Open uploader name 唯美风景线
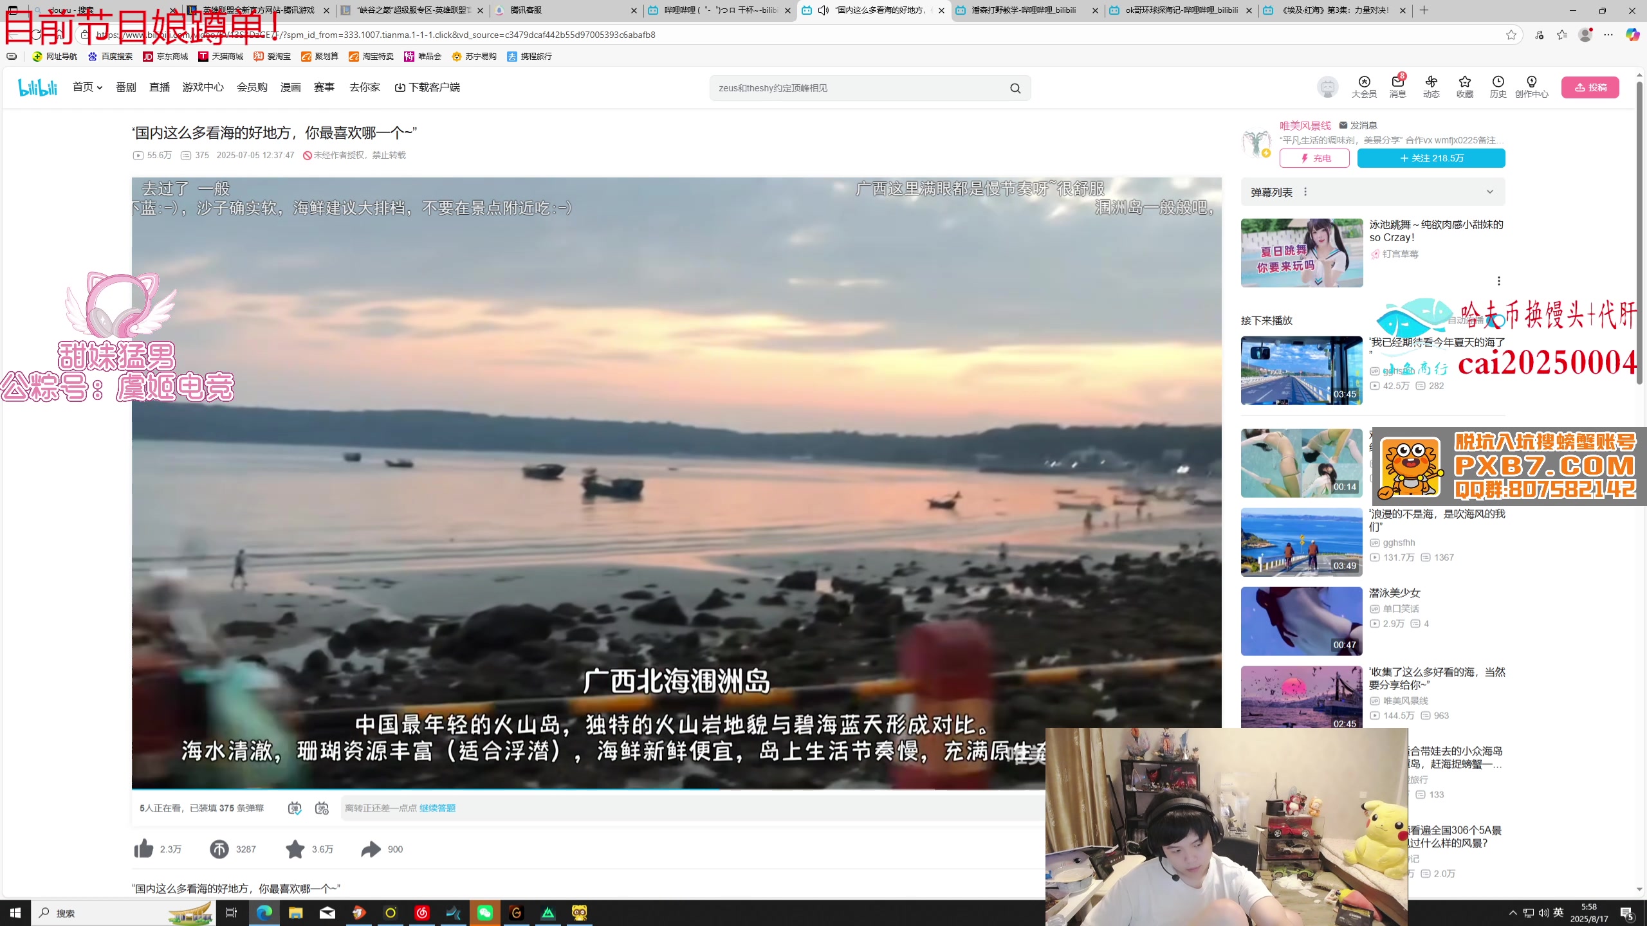1647x926 pixels. (1305, 125)
